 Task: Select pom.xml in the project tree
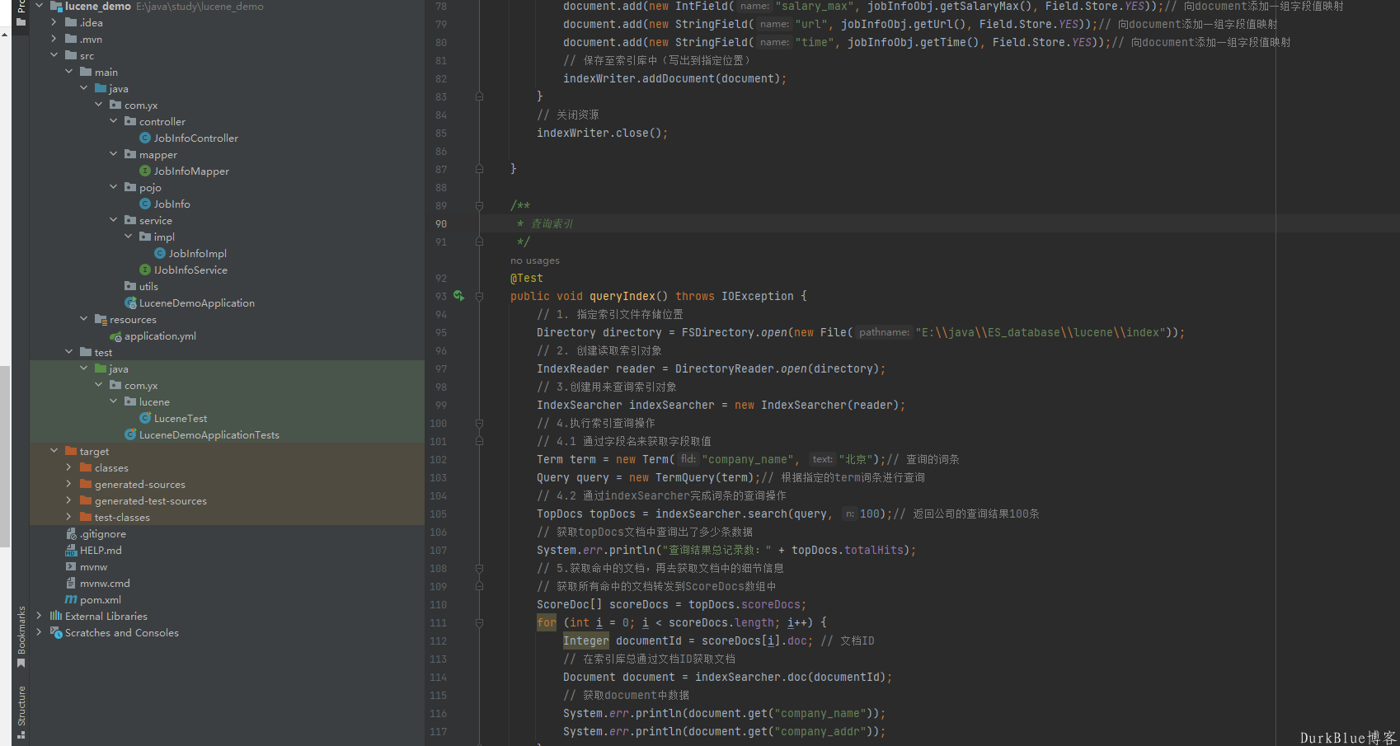coord(101,600)
